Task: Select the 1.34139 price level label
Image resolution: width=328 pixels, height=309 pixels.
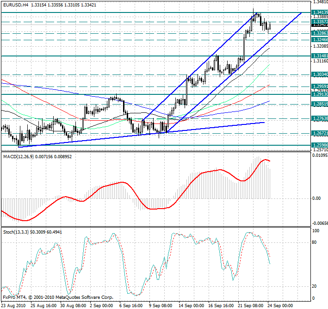Action: point(320,12)
